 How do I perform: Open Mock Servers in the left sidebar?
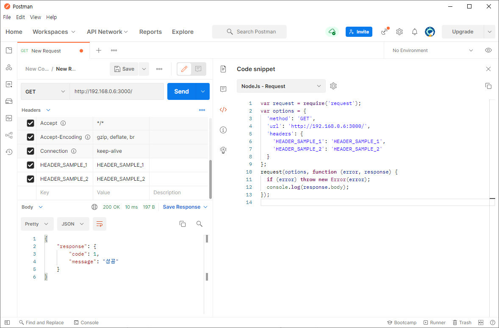(9, 102)
